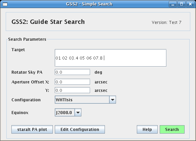This screenshot has height=141, width=196.
Task: Expand the Equinox dropdown arrow
Action: [x=78, y=112]
